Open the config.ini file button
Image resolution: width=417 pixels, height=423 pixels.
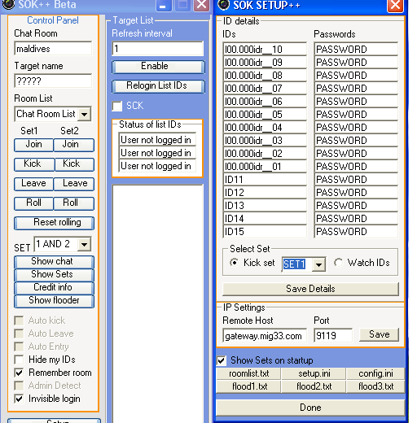point(375,373)
